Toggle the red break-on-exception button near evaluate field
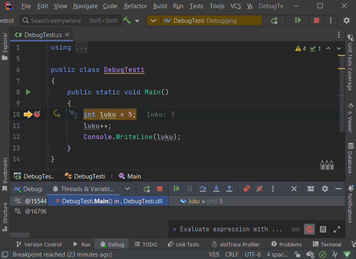Screen dimensions: 356x259 point(310,229)
